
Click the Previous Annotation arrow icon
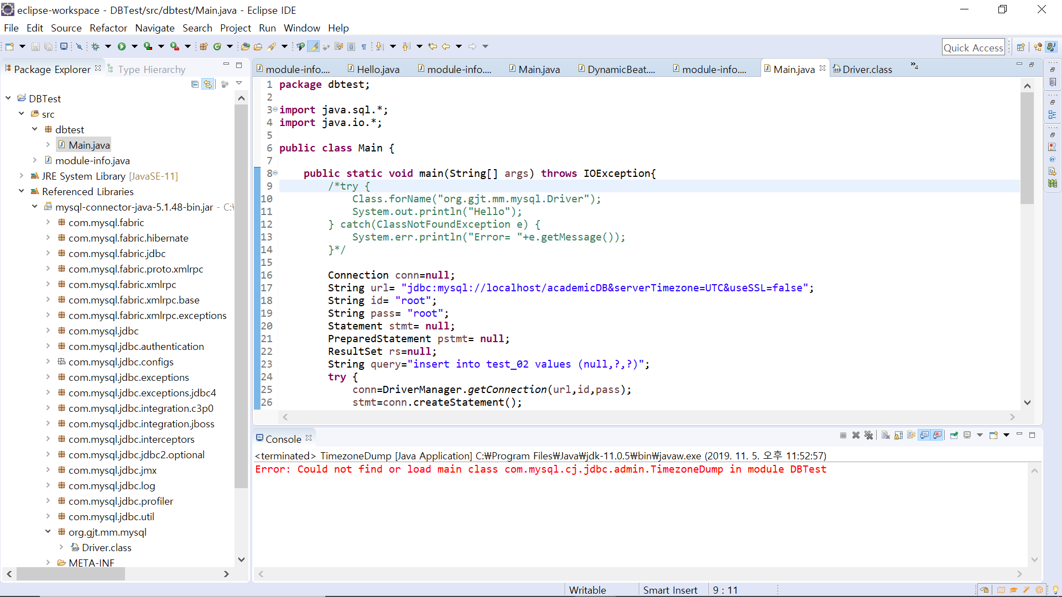click(x=406, y=46)
